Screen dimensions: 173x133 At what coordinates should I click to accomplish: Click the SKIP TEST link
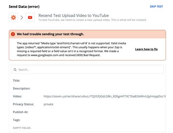coord(156,7)
